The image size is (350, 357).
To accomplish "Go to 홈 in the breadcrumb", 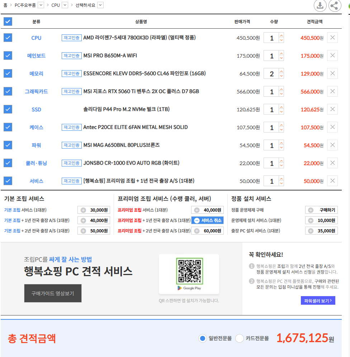I will click(x=5, y=5).
